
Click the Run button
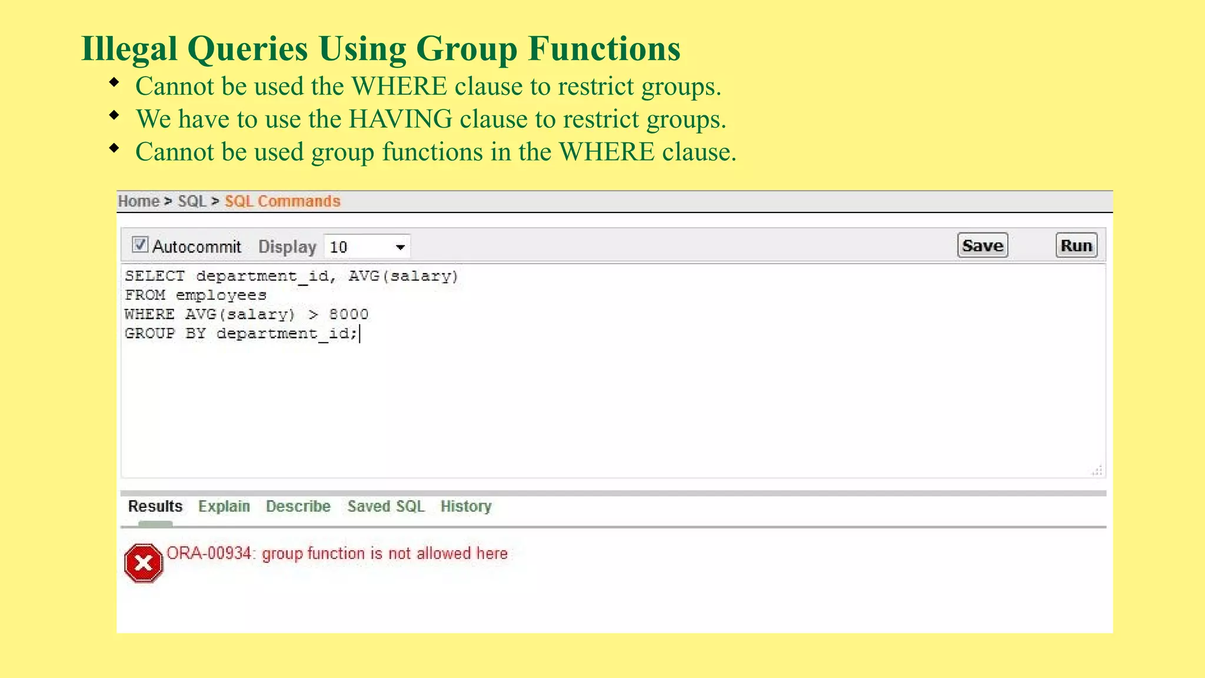[x=1076, y=245]
